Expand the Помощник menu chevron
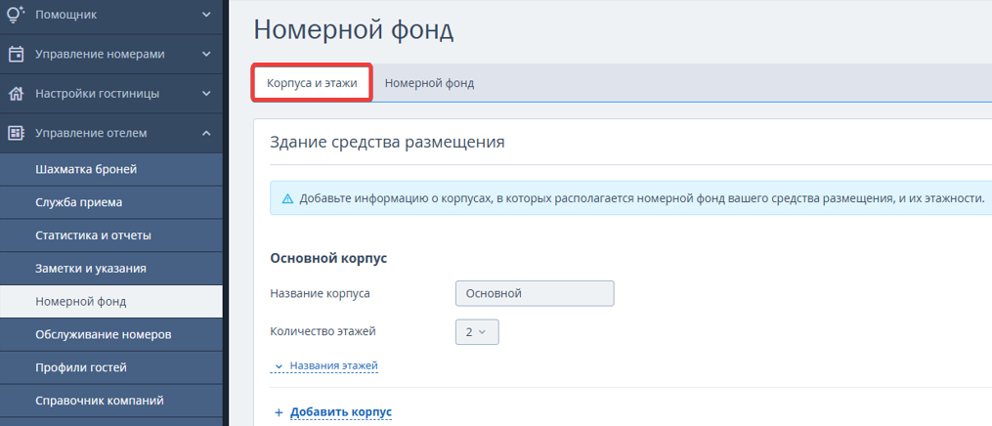The width and height of the screenshot is (992, 426). tap(206, 15)
